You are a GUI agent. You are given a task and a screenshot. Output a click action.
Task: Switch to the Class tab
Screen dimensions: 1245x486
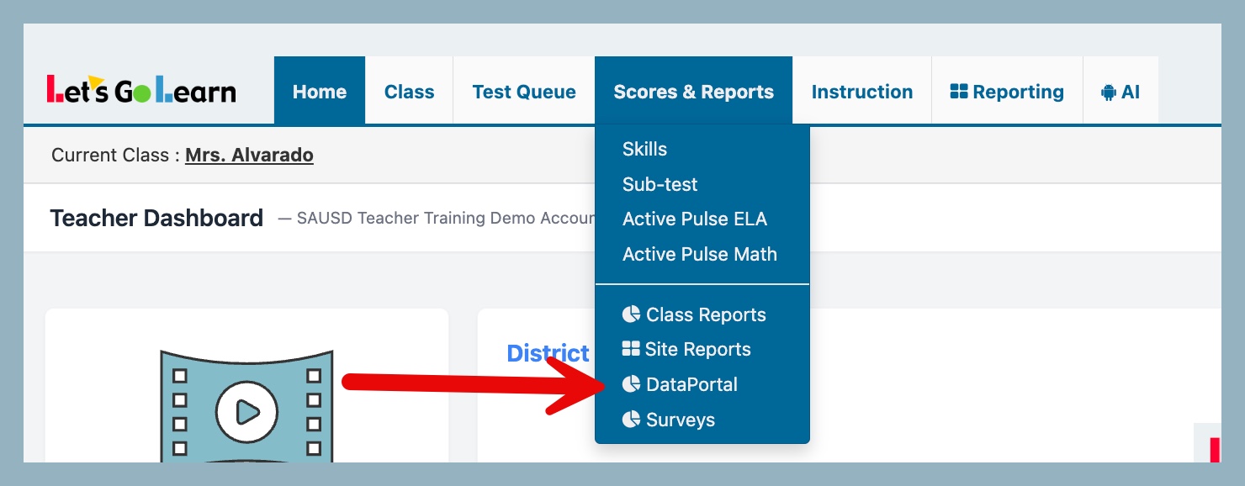click(x=409, y=92)
